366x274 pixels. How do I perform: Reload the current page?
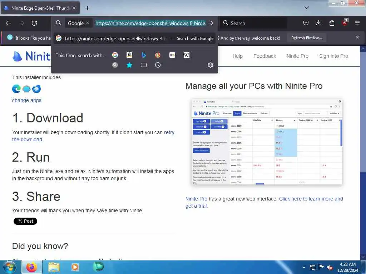coord(34,23)
